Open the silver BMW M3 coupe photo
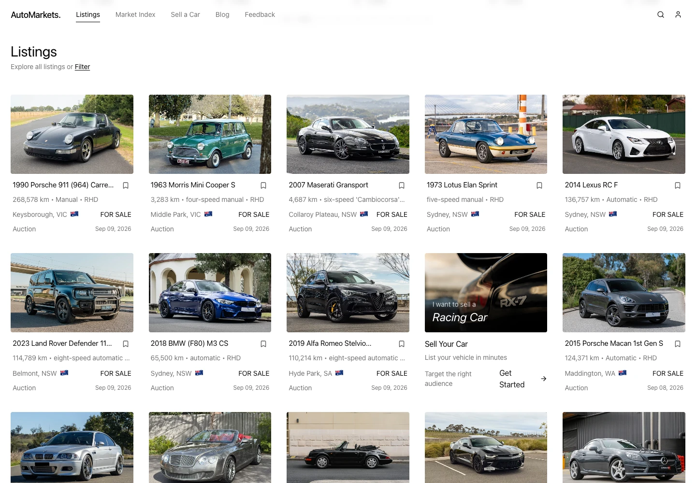This screenshot has height=483, width=696. tap(72, 447)
